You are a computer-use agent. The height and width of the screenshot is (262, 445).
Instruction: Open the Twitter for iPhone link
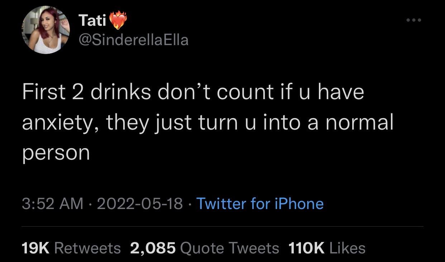260,204
